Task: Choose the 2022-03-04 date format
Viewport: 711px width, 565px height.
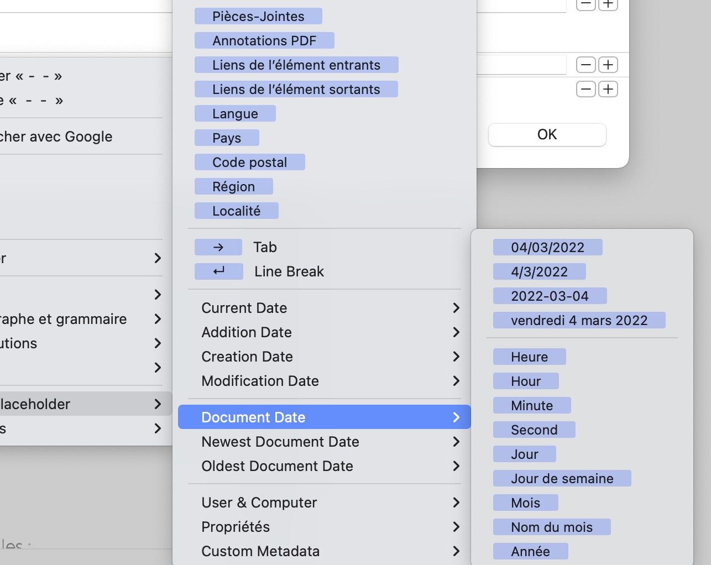Action: click(x=550, y=296)
